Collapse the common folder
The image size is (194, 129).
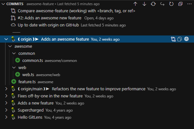tap(14, 53)
